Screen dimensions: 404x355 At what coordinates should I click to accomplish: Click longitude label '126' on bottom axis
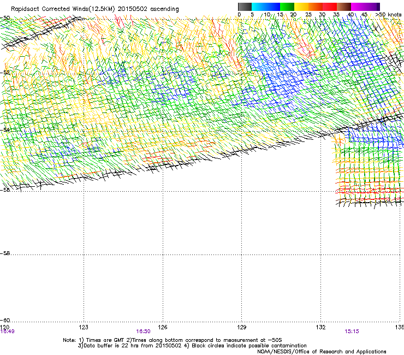[x=163, y=327]
